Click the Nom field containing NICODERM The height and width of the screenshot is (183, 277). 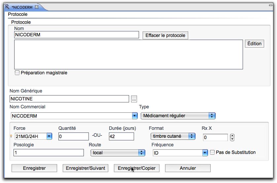point(77,35)
